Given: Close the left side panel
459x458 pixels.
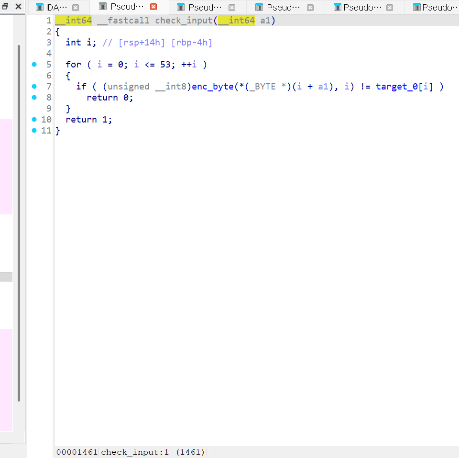Looking at the screenshot, I should tap(18, 6).
